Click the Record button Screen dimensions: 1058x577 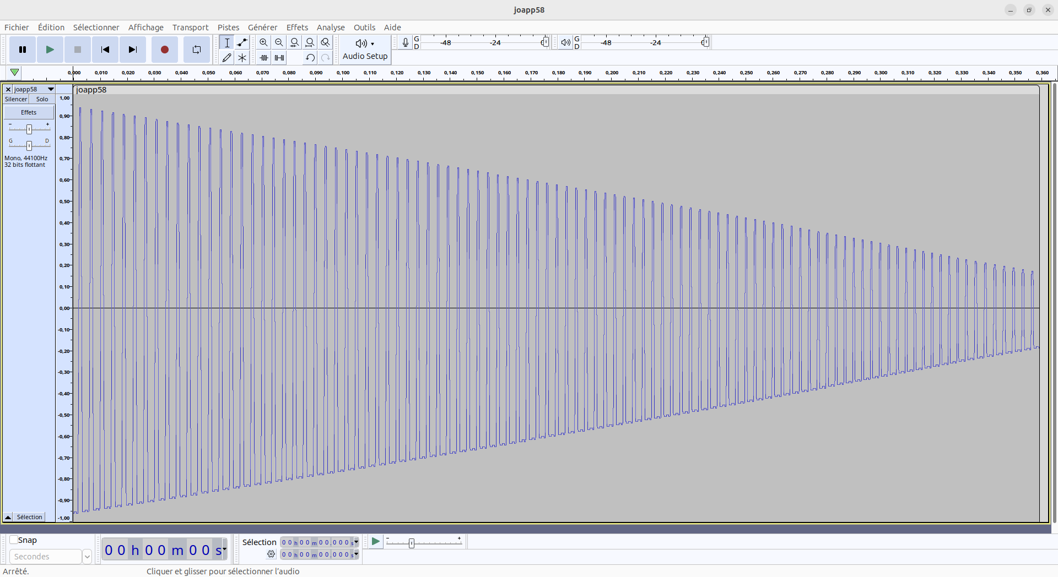point(164,50)
